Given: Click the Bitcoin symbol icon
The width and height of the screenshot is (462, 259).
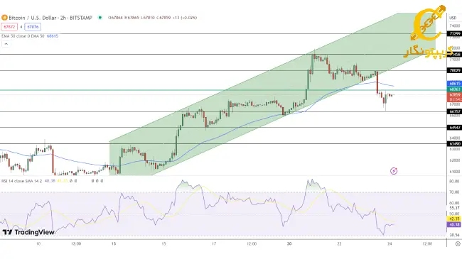Looking at the screenshot, I should tap(4, 18).
